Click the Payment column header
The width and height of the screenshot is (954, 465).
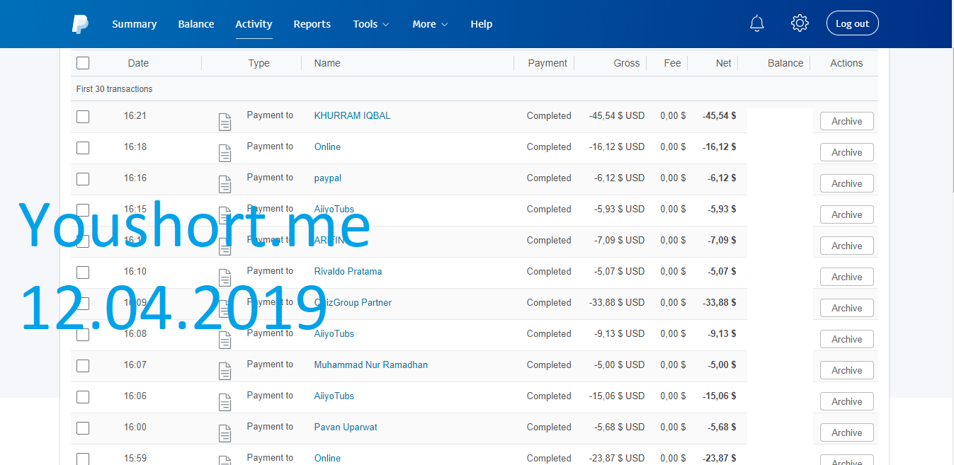pos(547,63)
